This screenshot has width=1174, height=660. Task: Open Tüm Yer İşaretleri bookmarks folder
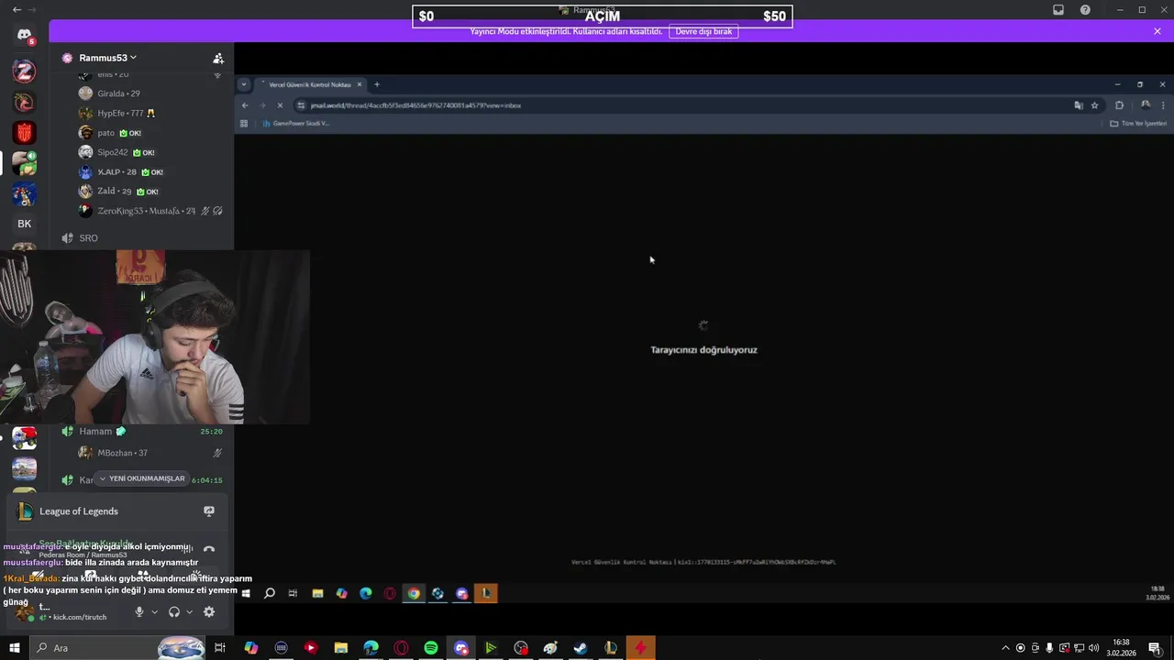click(x=1138, y=123)
